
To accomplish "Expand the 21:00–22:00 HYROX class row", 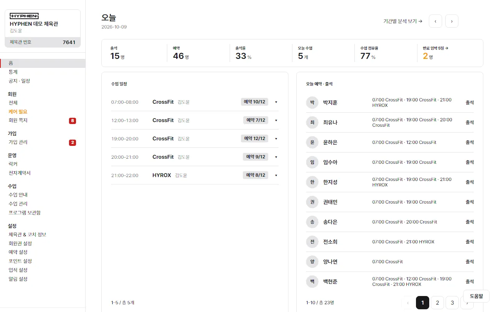I will pyautogui.click(x=276, y=175).
